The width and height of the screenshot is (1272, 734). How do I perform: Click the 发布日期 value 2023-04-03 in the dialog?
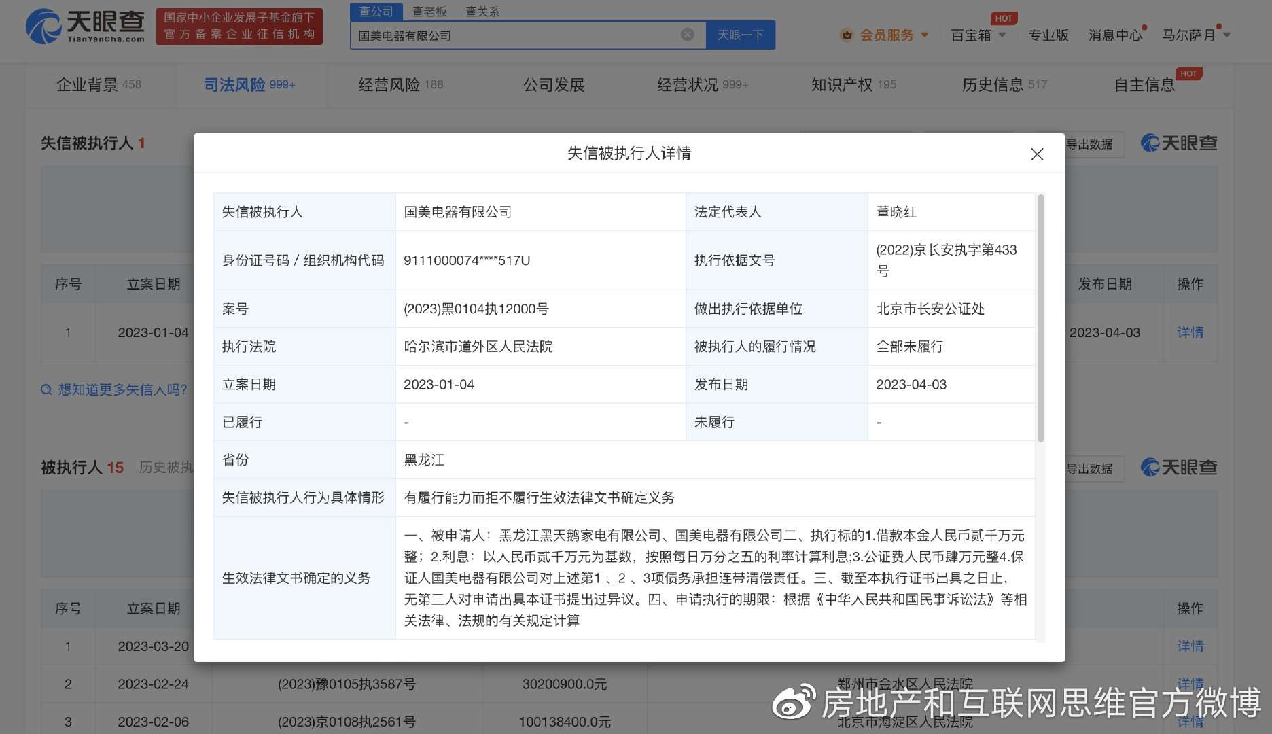click(911, 385)
